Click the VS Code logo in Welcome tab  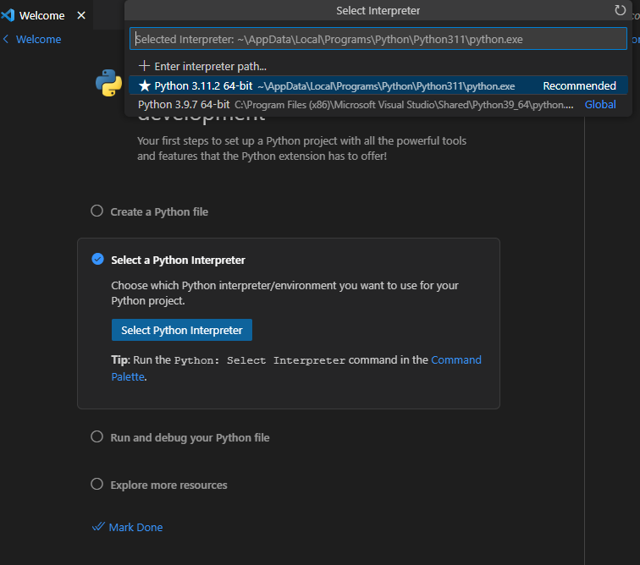click(x=8, y=15)
